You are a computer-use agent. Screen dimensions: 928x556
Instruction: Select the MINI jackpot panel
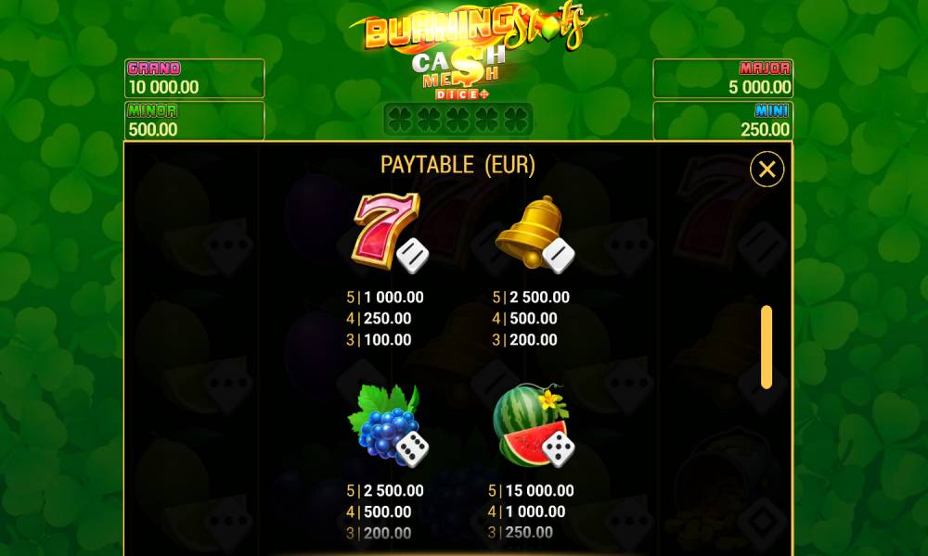pos(723,120)
